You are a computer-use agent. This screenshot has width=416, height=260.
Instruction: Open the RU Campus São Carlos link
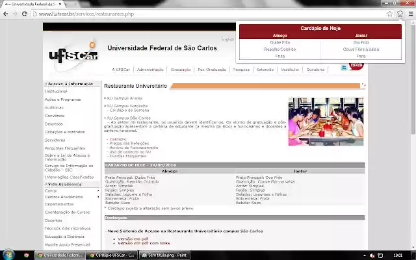(129, 118)
